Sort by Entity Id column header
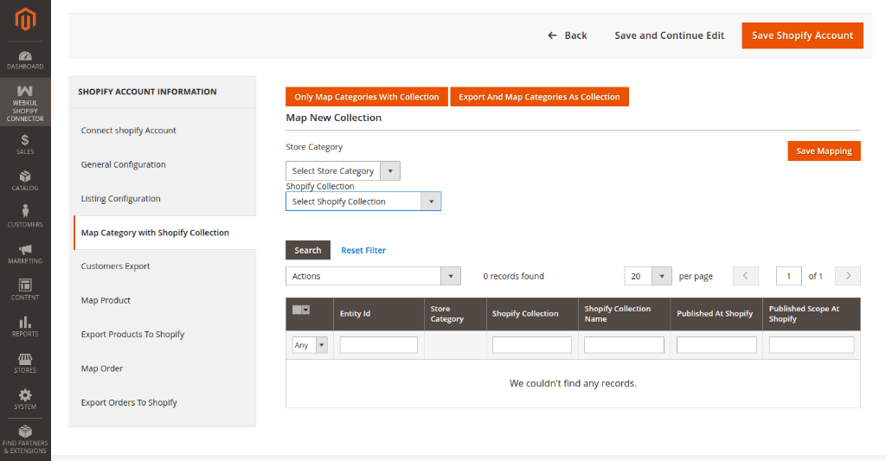This screenshot has height=461, width=886. (379, 314)
